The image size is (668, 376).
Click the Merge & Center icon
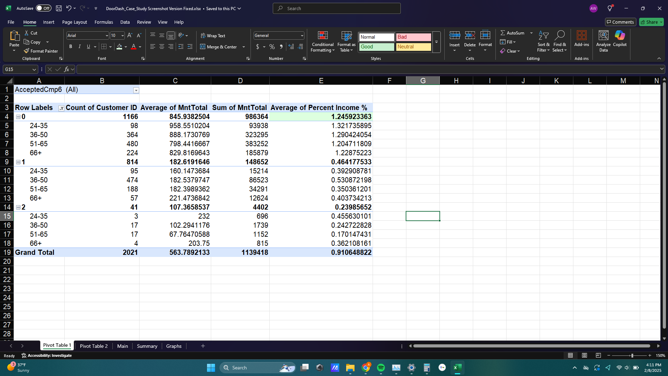coord(203,47)
